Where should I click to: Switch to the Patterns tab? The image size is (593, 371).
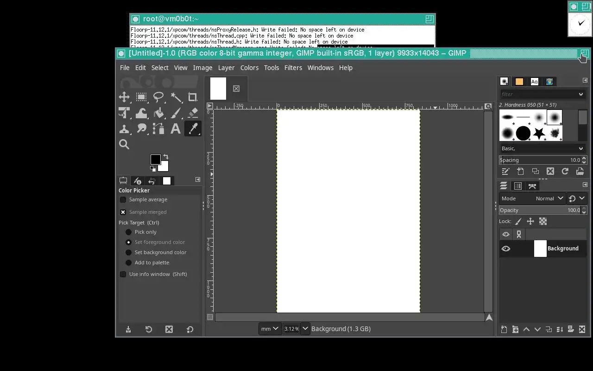tap(519, 82)
